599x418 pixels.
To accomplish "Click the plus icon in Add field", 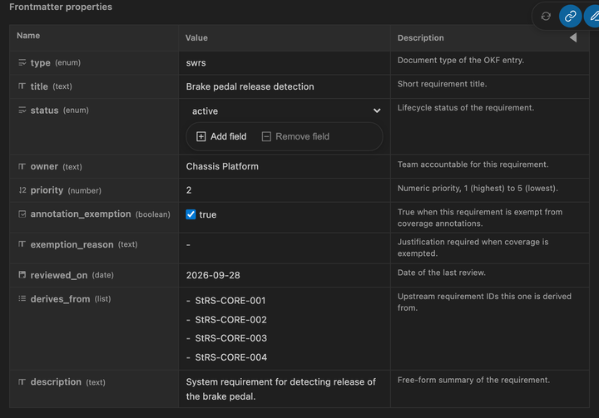I will coord(201,136).
